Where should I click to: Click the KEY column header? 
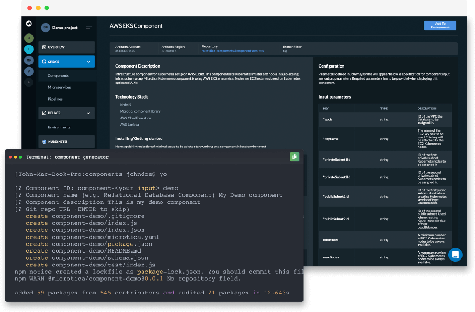[x=326, y=108]
